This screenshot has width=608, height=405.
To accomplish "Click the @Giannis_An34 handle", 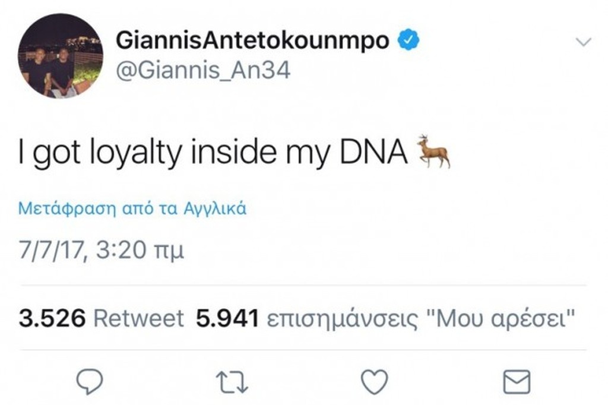I will (x=202, y=72).
